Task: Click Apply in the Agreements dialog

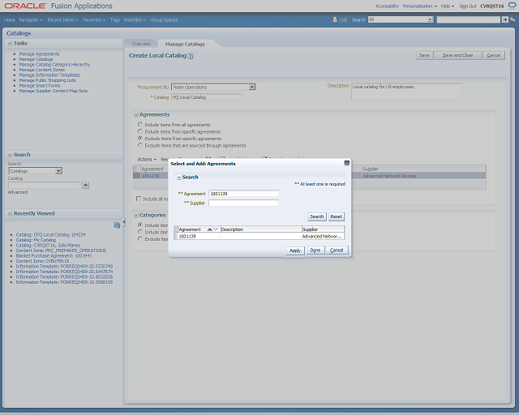Action: [295, 250]
